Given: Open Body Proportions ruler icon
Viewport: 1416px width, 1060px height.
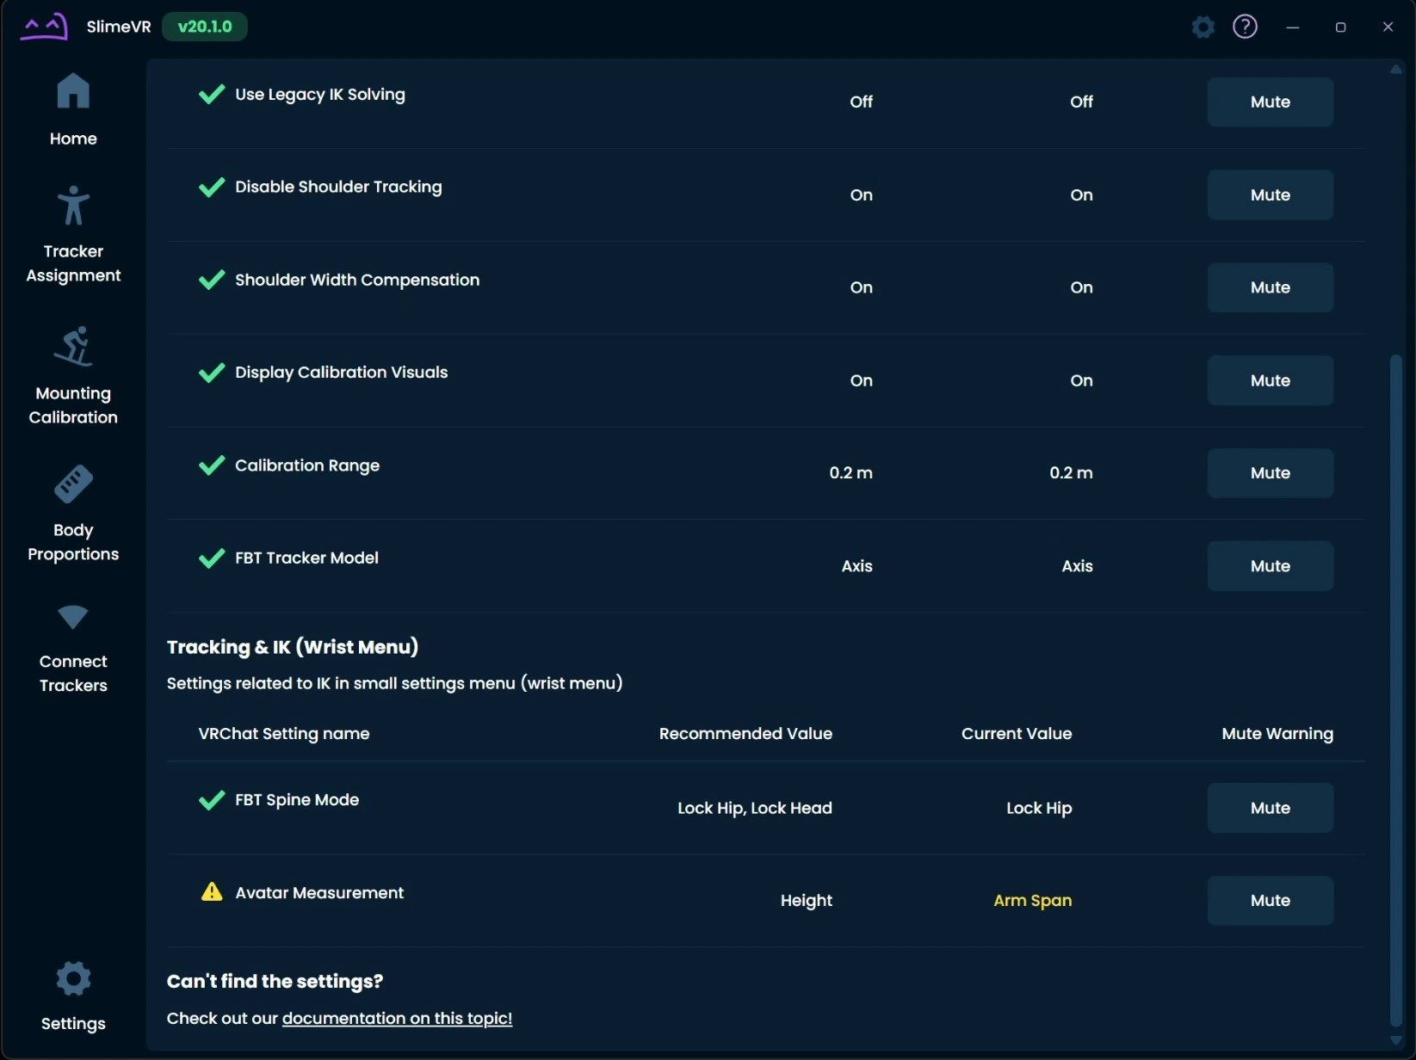Looking at the screenshot, I should tap(73, 484).
